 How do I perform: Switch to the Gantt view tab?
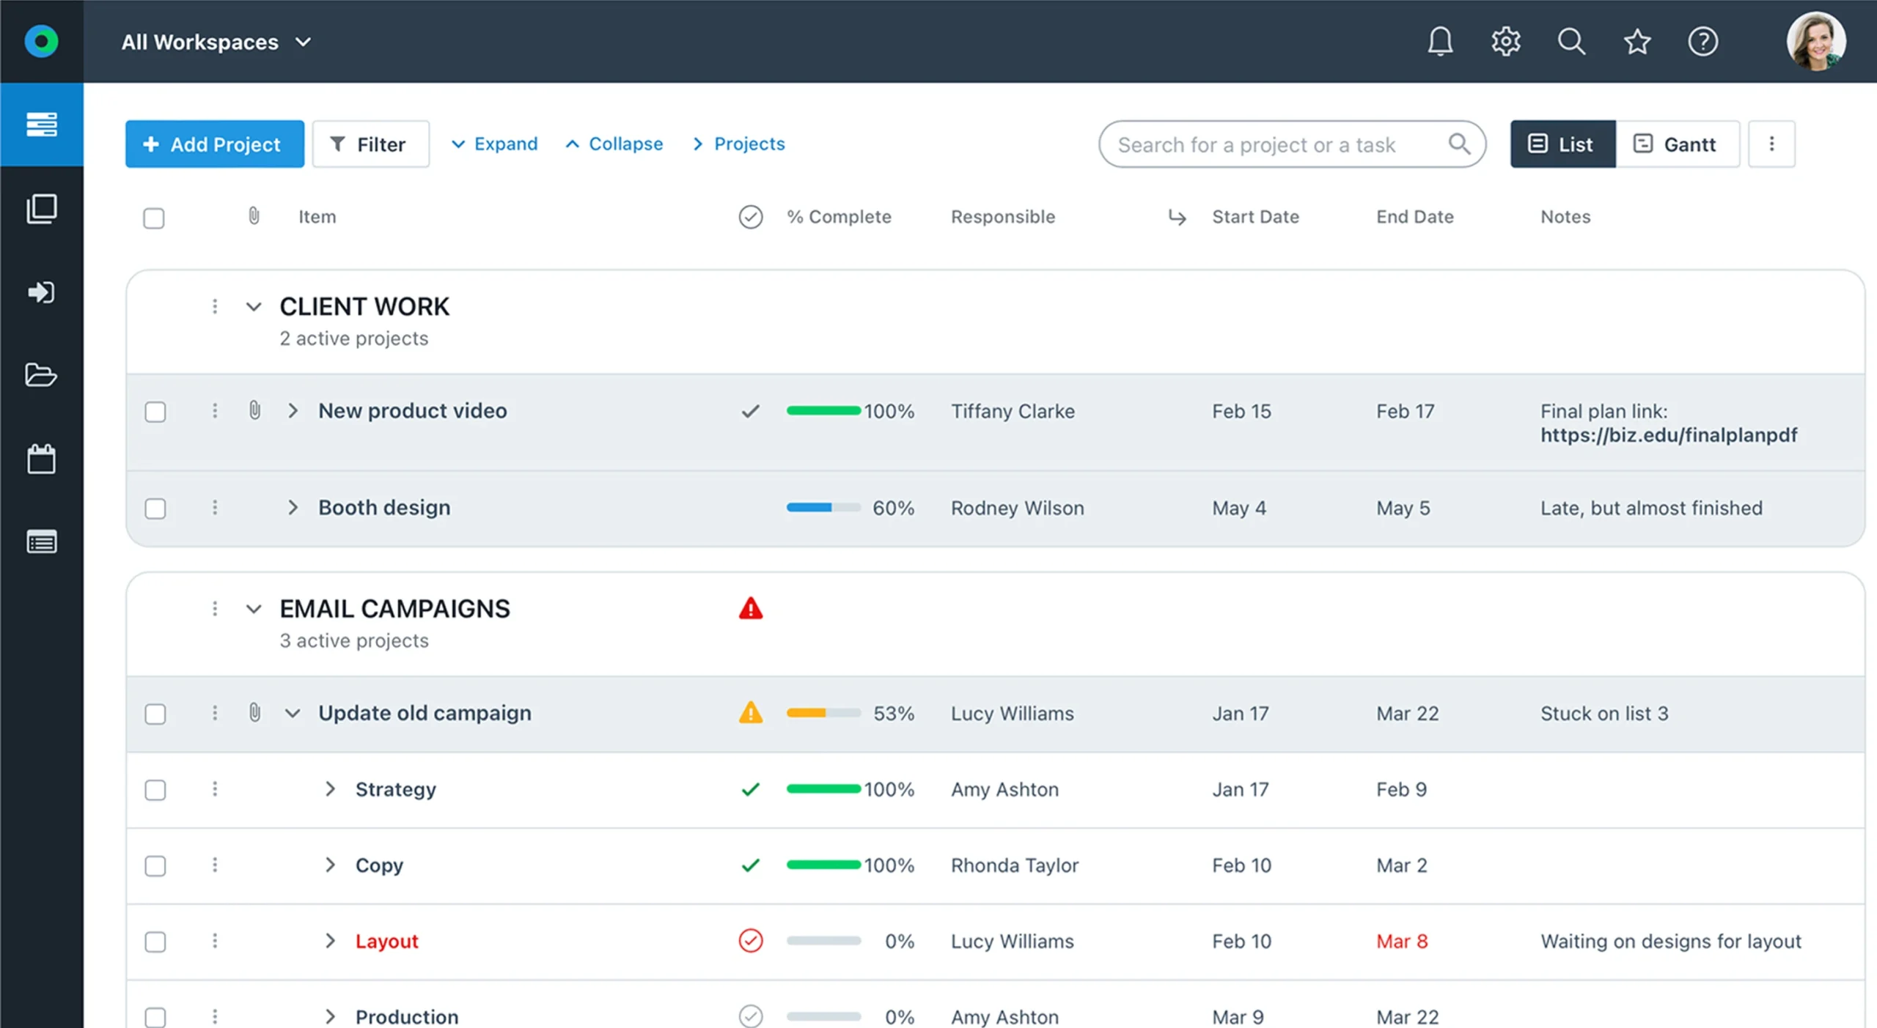point(1676,144)
